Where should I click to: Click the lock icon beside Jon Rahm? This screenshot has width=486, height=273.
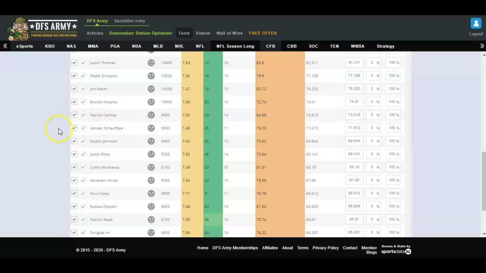pos(83,89)
